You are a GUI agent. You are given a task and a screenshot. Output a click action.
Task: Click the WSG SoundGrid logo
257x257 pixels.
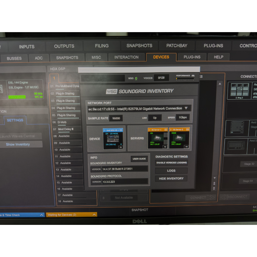tap(112, 91)
